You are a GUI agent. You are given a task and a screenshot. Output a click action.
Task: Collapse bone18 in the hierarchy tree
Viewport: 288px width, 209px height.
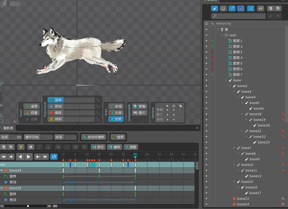[x=242, y=114]
